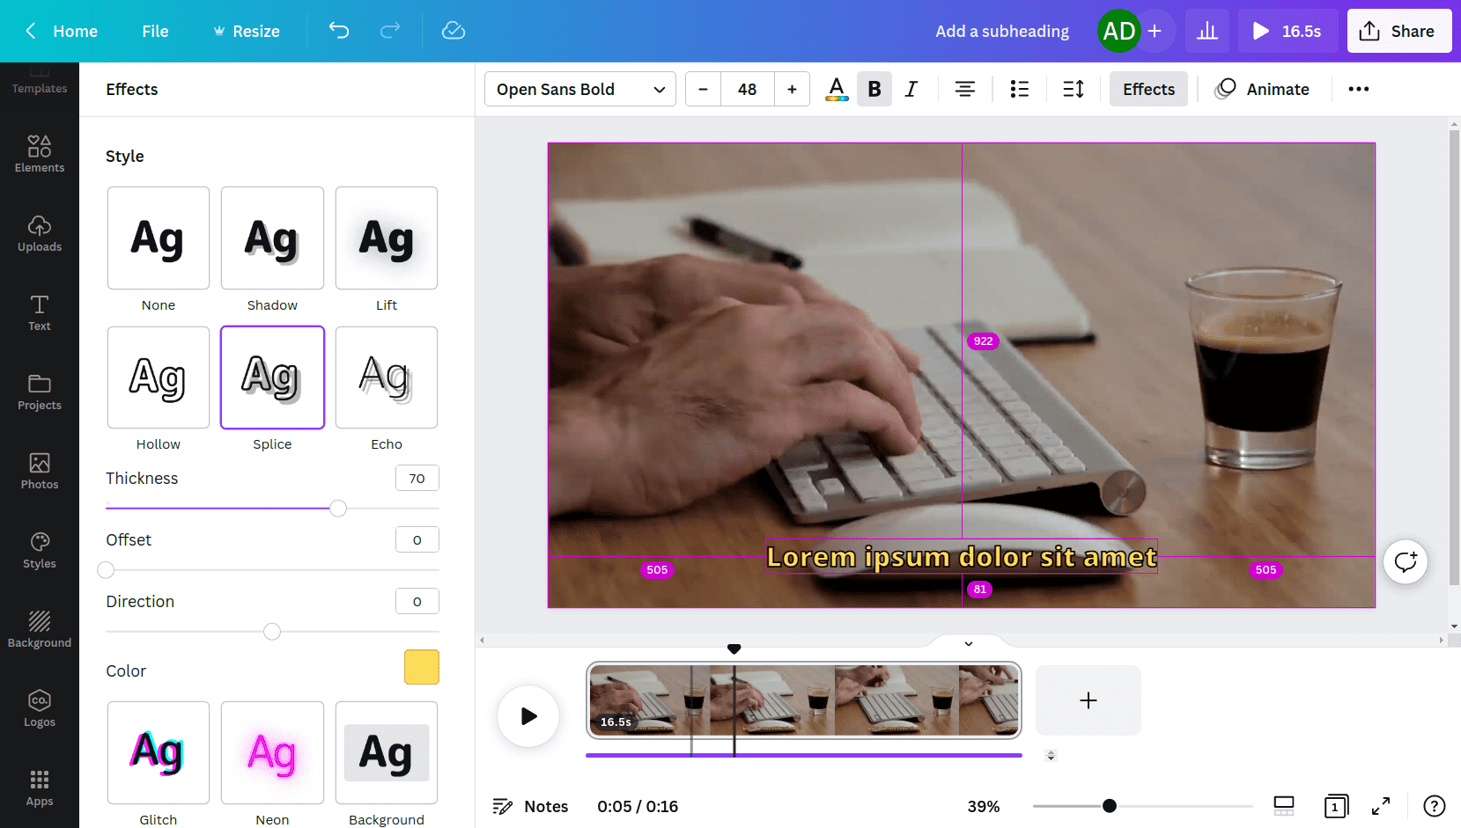
Task: Enter fullscreen presentation mode
Action: tap(1381, 806)
